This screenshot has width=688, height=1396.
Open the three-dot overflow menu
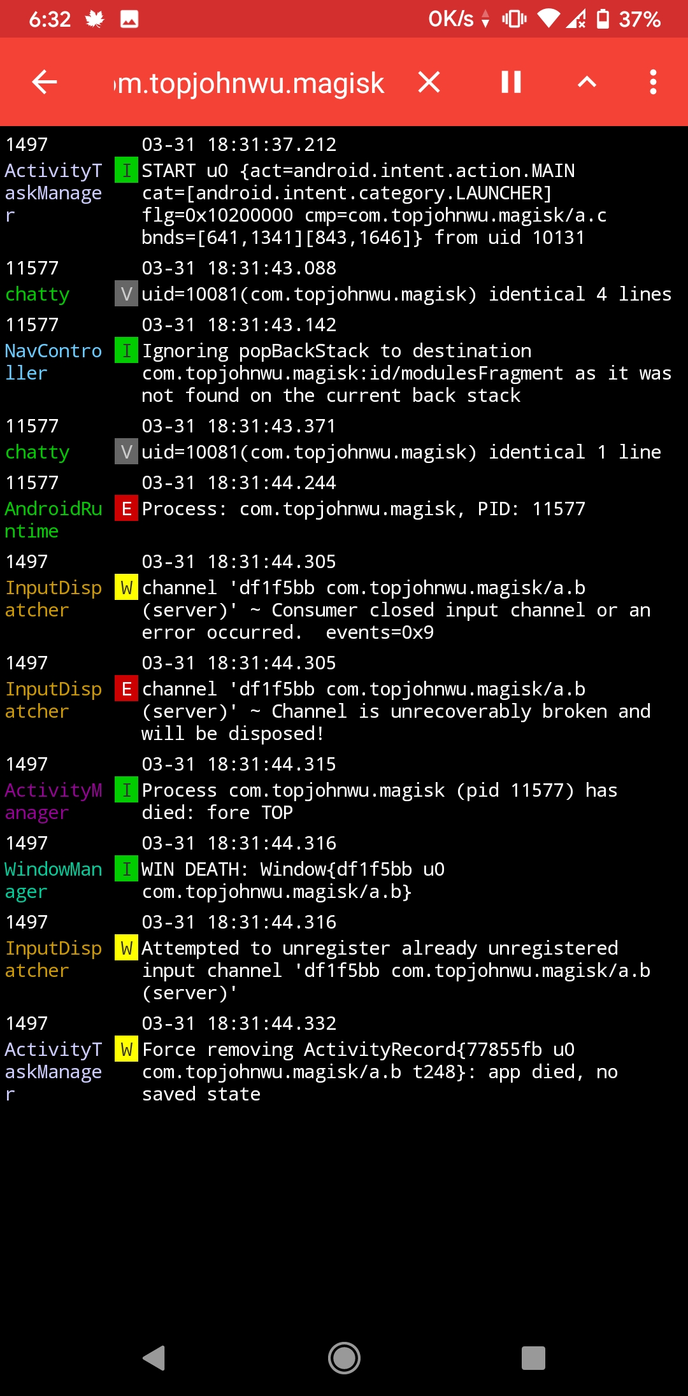(652, 82)
